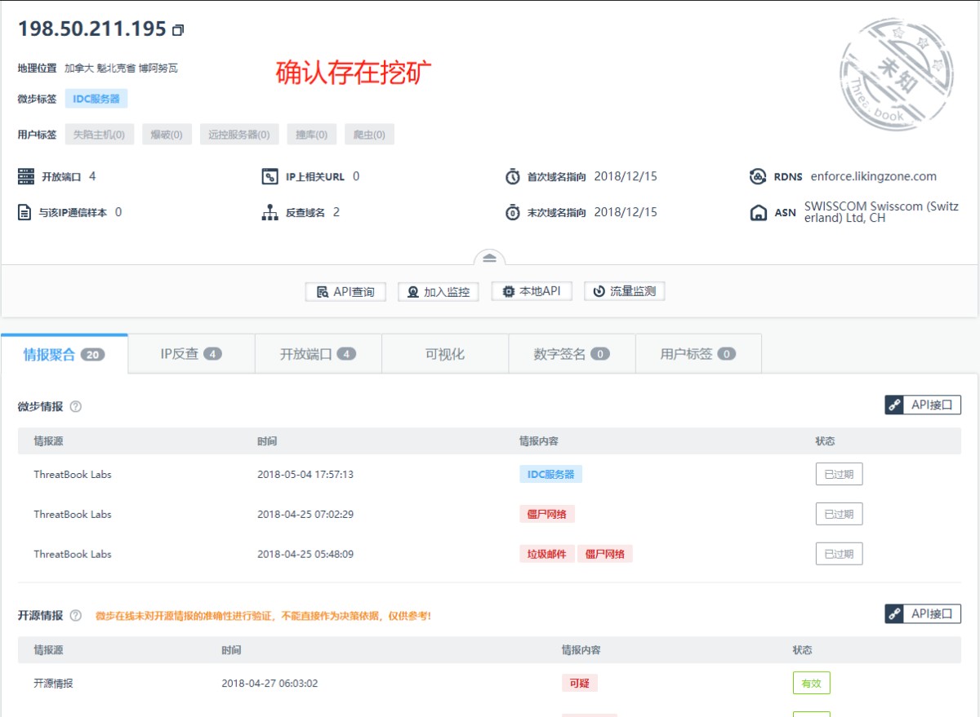Click 流量监测 button

(625, 291)
